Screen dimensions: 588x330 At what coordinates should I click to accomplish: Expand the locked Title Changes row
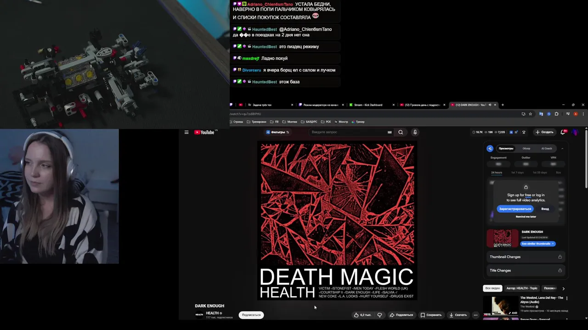pyautogui.click(x=526, y=270)
